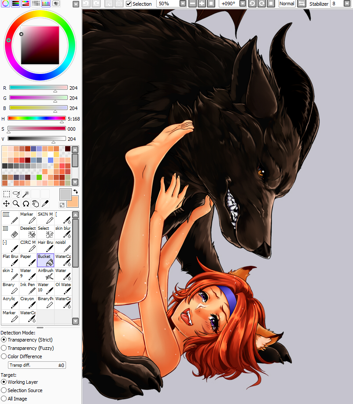The width and height of the screenshot is (353, 404).
Task: Choose the Flat Brush tool
Action: click(x=10, y=260)
